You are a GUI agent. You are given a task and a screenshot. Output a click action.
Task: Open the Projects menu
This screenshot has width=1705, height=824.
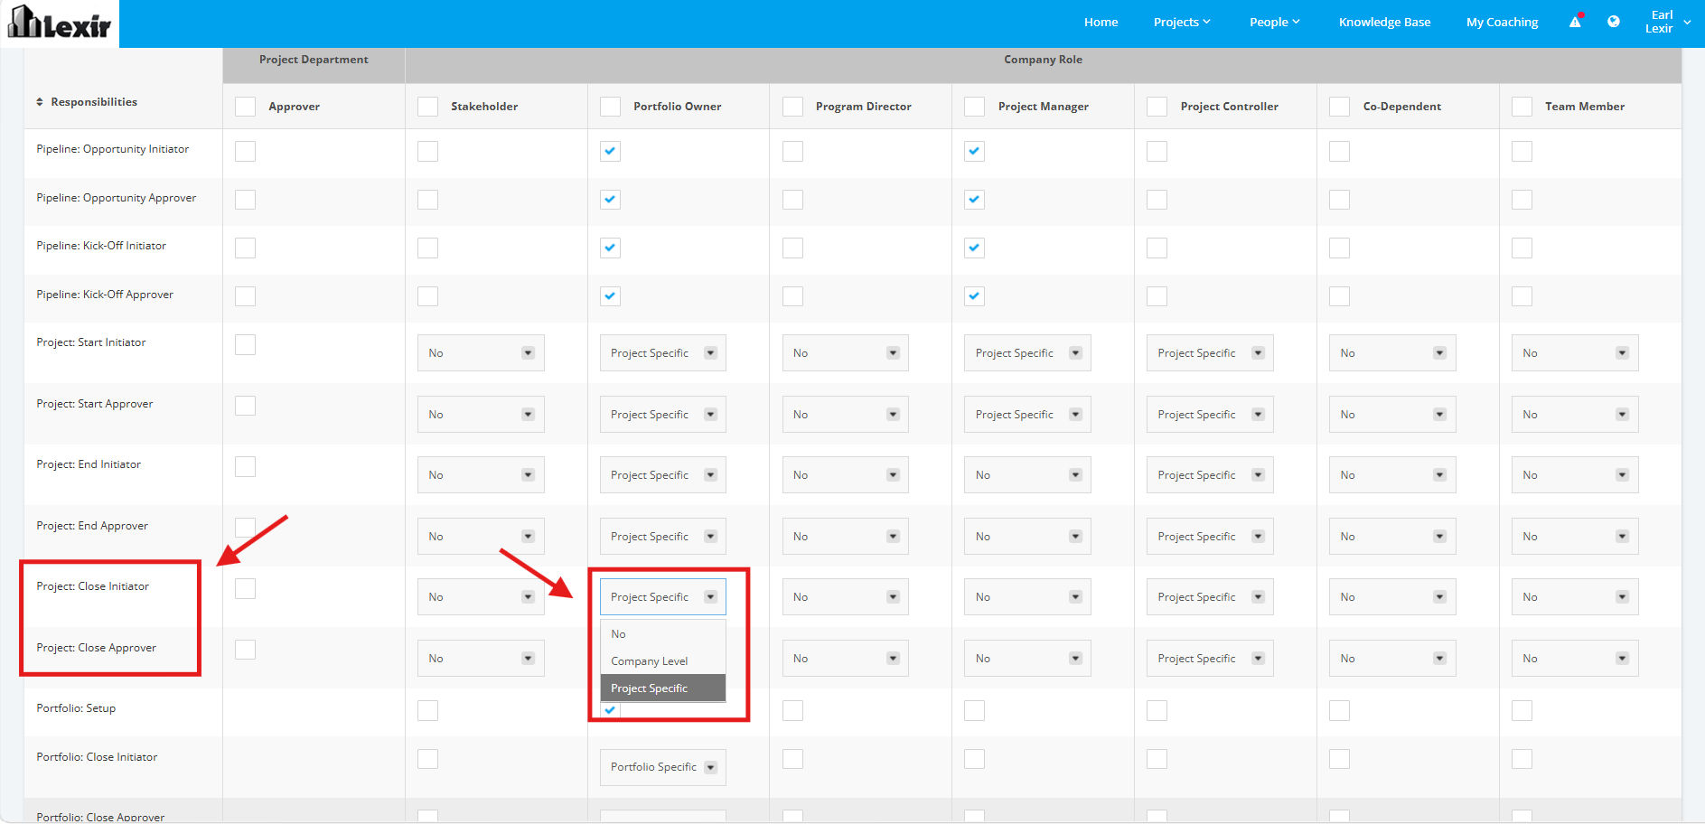1182,22
